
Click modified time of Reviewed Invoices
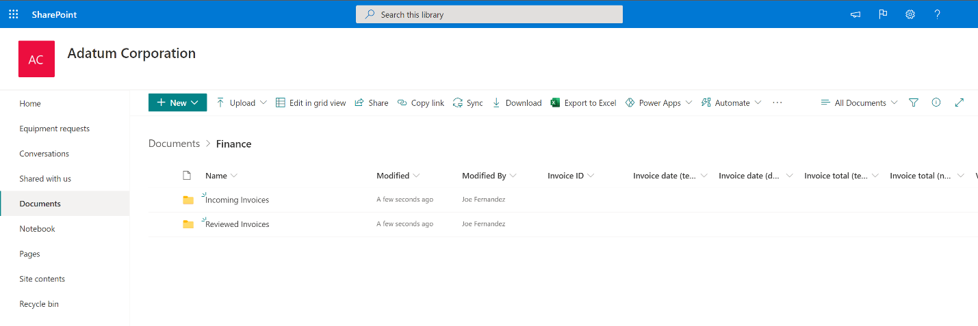(405, 224)
